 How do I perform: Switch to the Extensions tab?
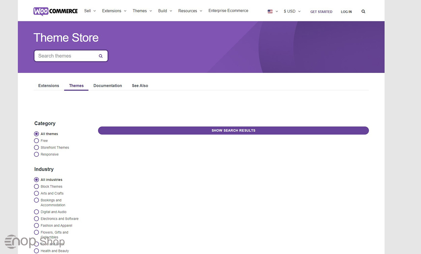[48, 86]
